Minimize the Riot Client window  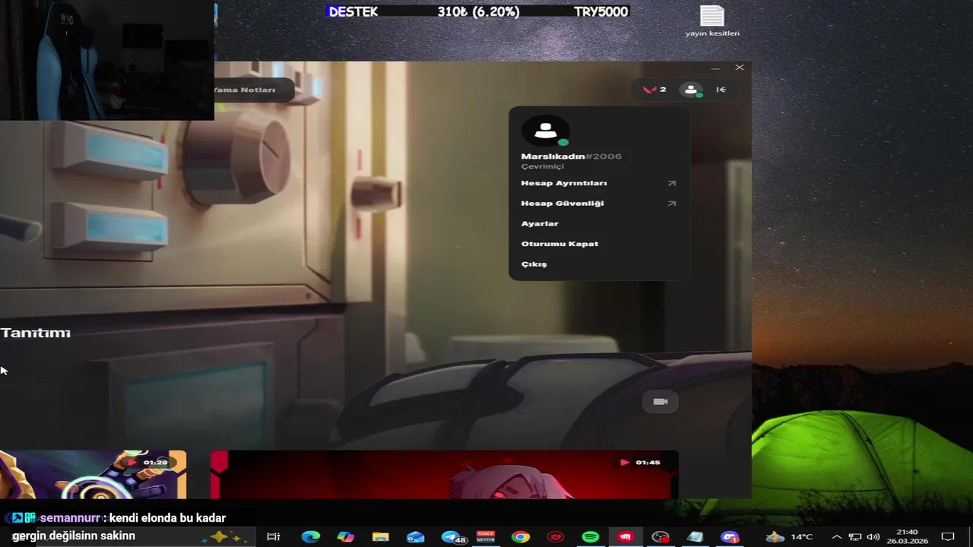click(x=715, y=68)
